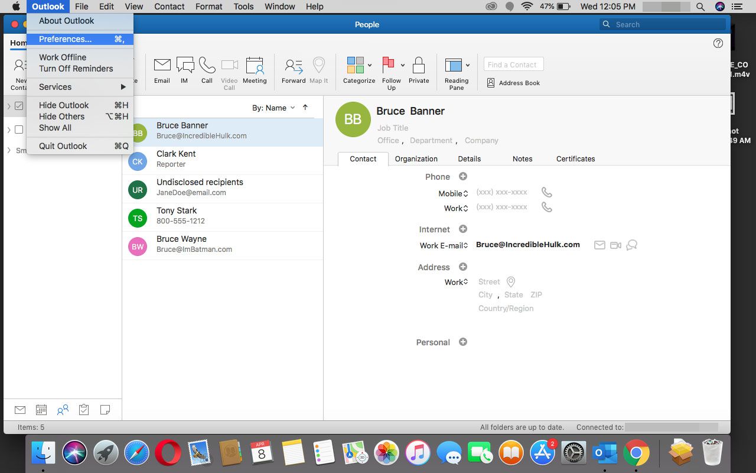Open the help question mark icon
The height and width of the screenshot is (473, 756).
[x=718, y=43]
